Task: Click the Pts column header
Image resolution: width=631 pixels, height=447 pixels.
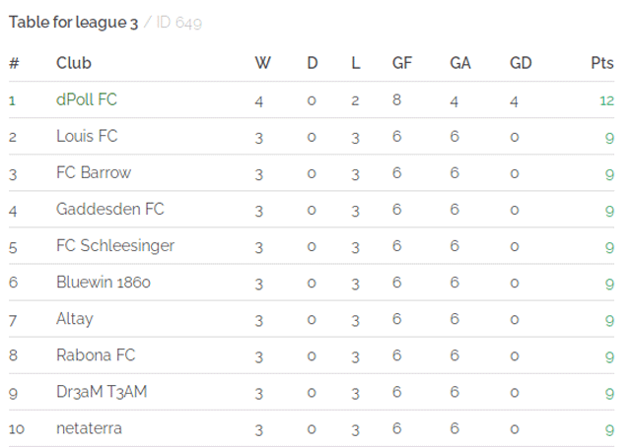Action: coord(602,63)
